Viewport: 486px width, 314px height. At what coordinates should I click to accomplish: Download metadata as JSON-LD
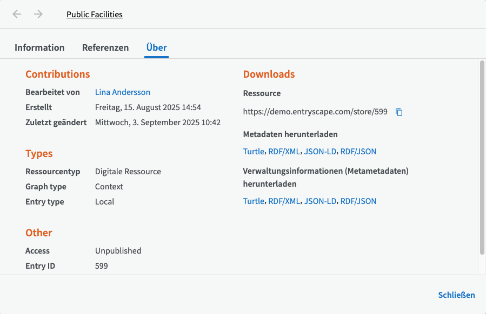pos(320,152)
